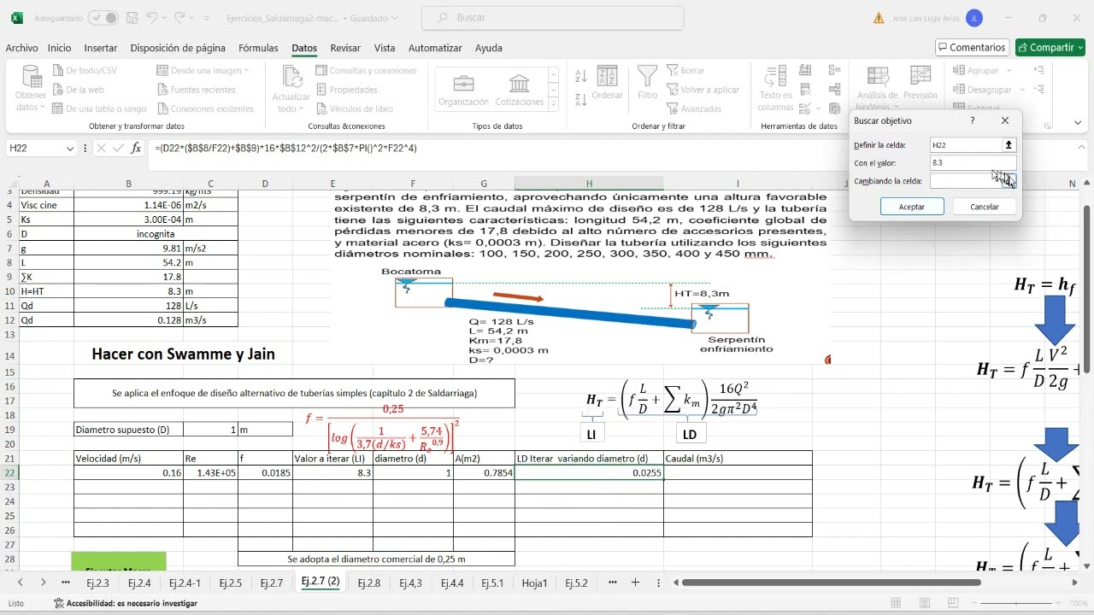Screen dimensions: 1094x615
Task: Switch to the Inicio ribbon tab
Action: coord(60,48)
